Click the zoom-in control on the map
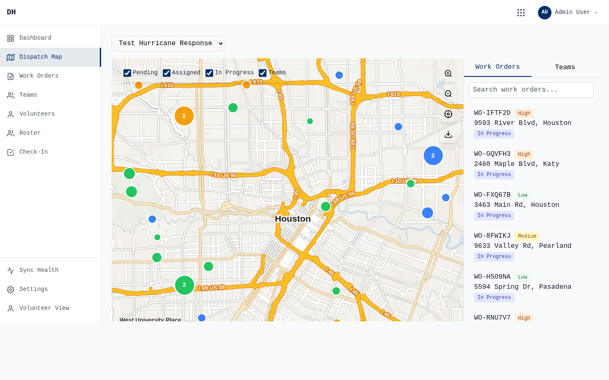This screenshot has height=380, width=609. click(x=448, y=73)
